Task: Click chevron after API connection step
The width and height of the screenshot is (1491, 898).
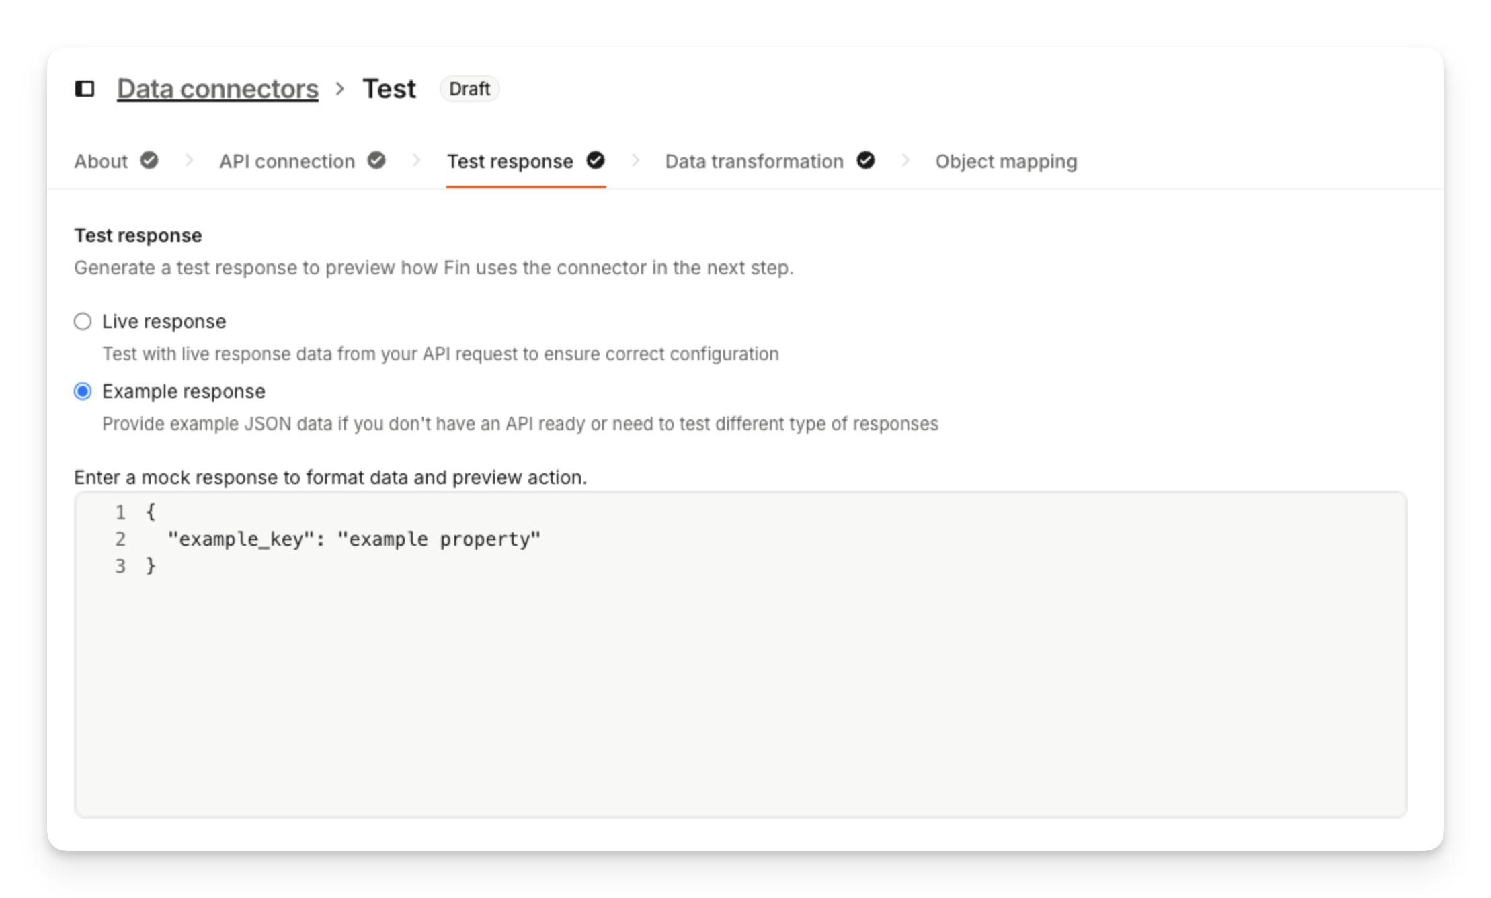Action: tap(416, 161)
